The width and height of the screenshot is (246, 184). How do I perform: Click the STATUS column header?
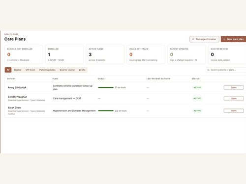(196, 79)
